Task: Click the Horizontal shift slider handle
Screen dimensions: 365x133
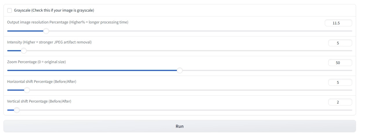Action: 27,90
